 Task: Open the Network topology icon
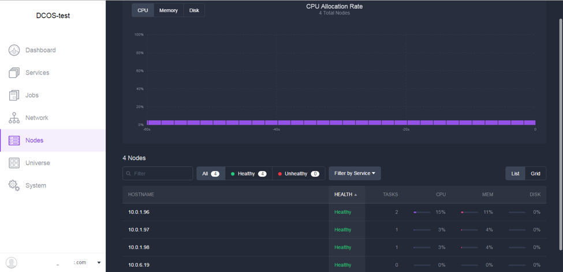[14, 118]
